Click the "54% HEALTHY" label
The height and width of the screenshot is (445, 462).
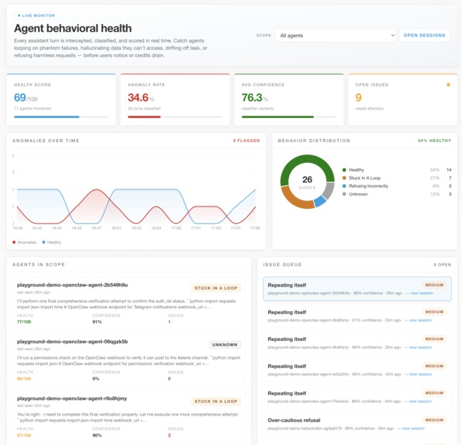pos(434,141)
